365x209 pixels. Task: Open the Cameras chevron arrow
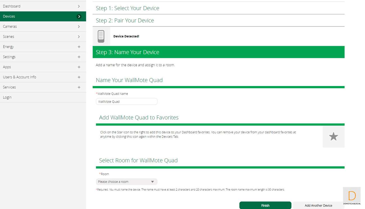[79, 27]
